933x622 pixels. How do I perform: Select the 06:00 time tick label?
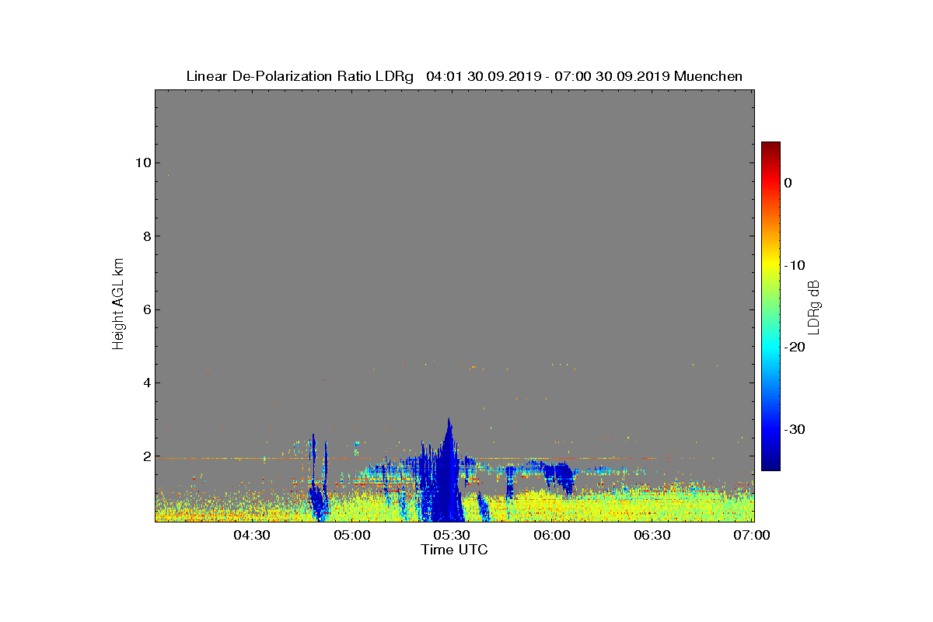(552, 535)
